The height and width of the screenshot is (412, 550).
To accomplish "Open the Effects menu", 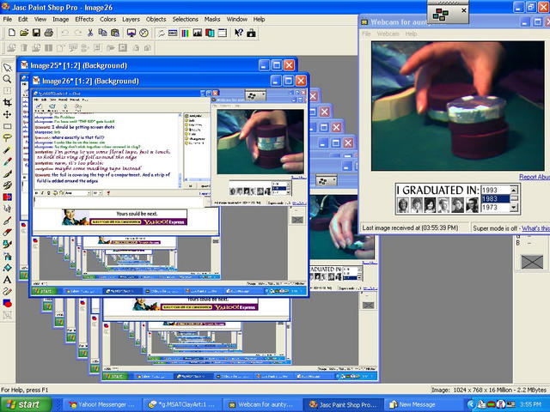I will pyautogui.click(x=84, y=19).
